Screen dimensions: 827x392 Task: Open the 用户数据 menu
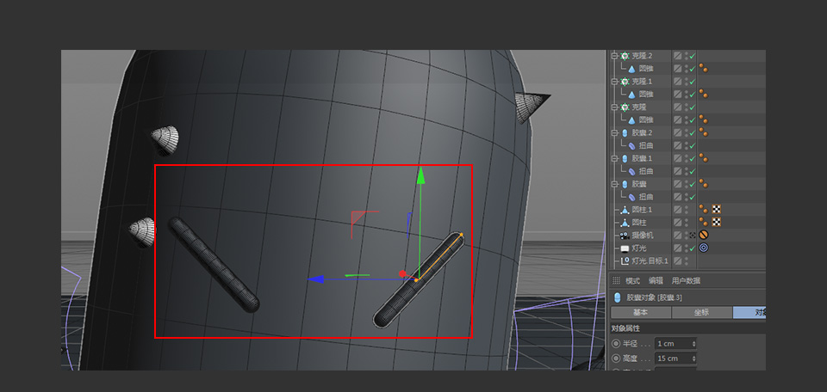tap(686, 281)
